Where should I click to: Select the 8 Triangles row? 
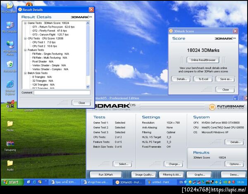pyautogui.click(x=42, y=77)
